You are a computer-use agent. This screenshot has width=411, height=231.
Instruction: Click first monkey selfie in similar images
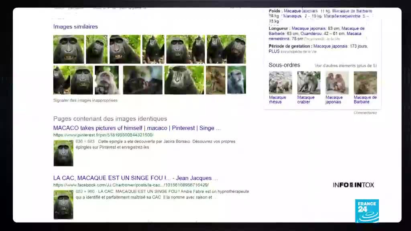(x=69, y=49)
